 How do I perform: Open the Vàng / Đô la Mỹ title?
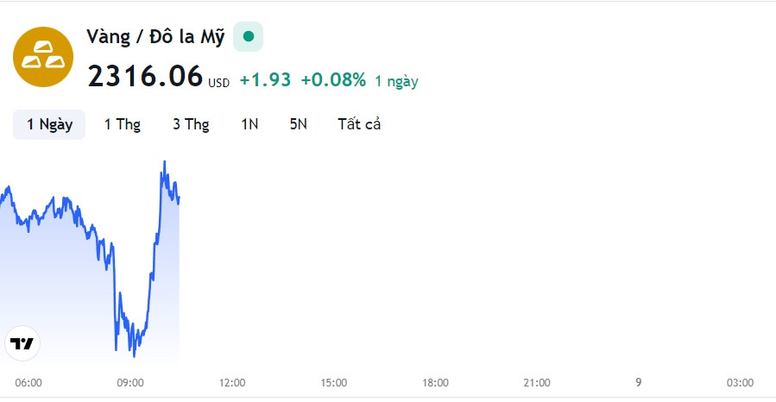[155, 37]
